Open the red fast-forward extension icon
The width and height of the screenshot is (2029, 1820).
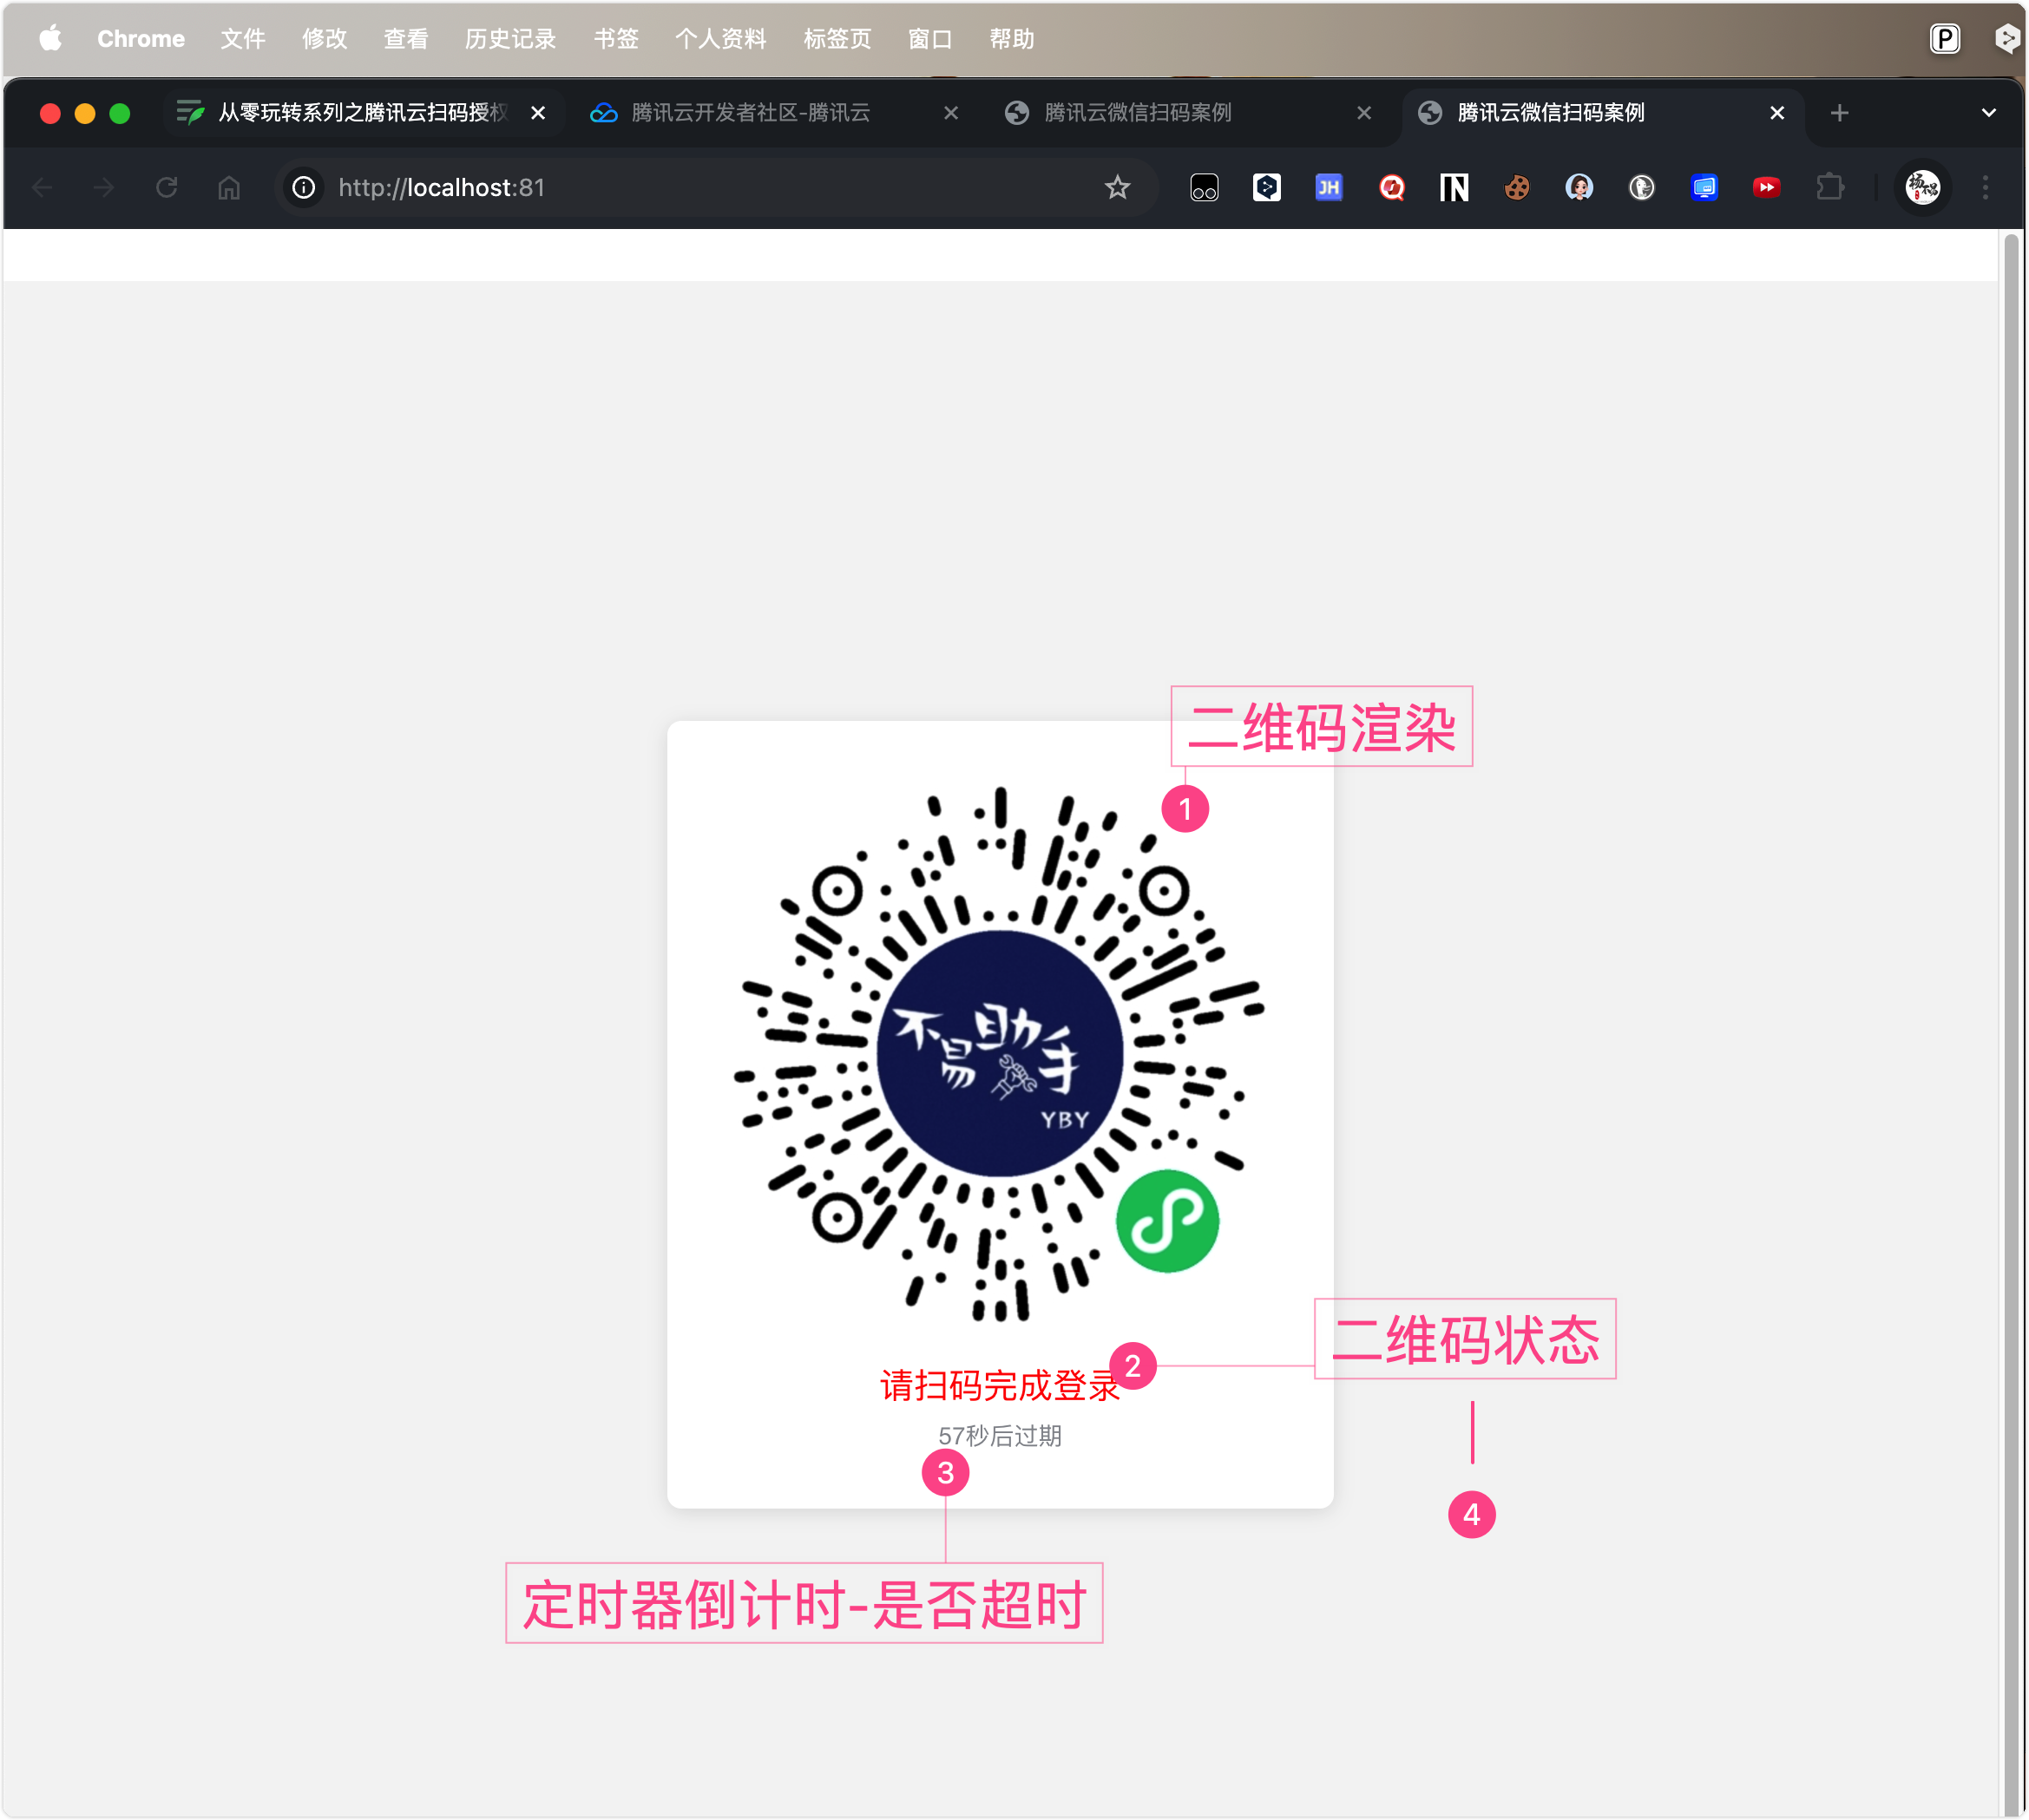click(x=1767, y=188)
